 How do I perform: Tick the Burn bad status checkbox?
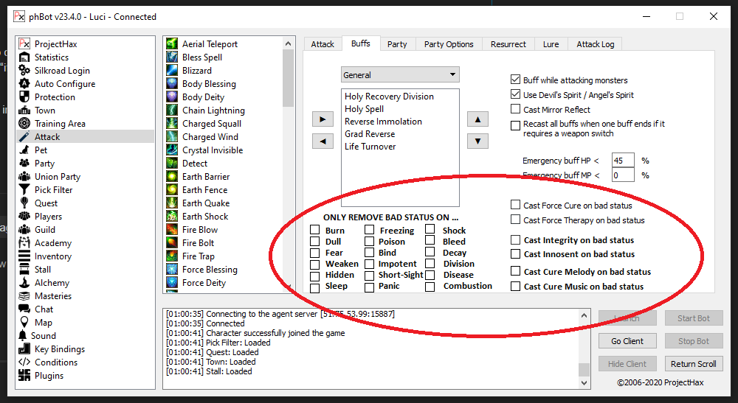(315, 231)
